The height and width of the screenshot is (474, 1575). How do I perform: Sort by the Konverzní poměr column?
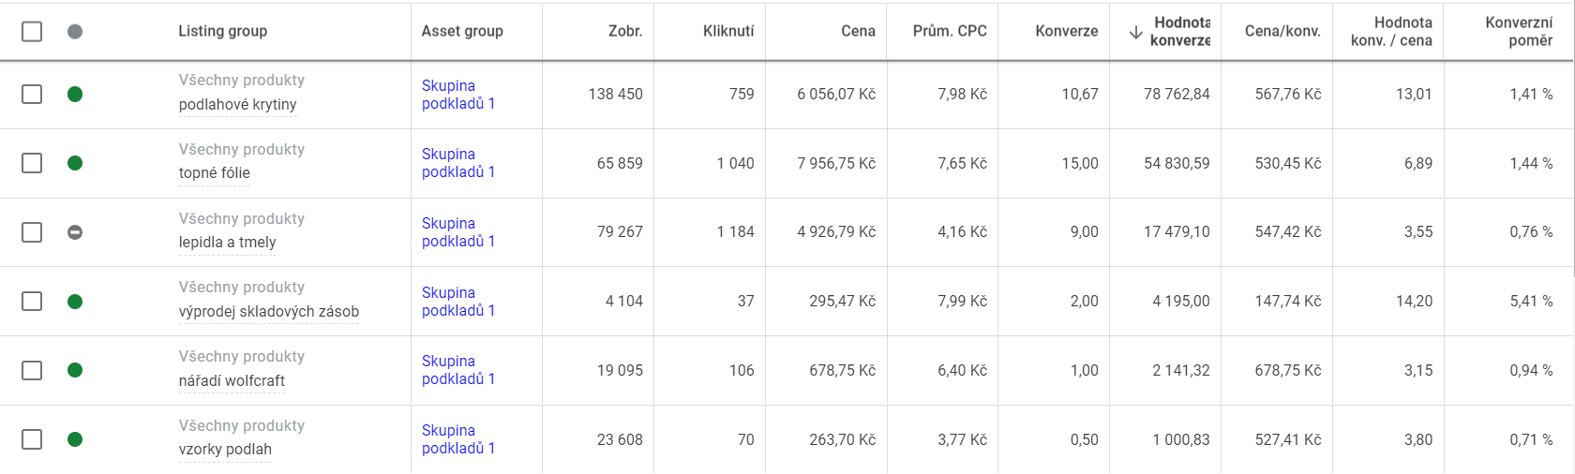tap(1519, 31)
